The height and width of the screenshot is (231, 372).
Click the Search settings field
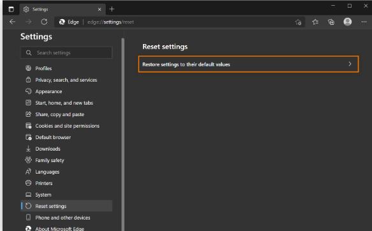[66, 53]
